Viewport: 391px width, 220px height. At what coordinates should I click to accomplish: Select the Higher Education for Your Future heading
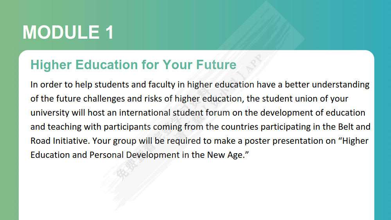pyautogui.click(x=133, y=65)
